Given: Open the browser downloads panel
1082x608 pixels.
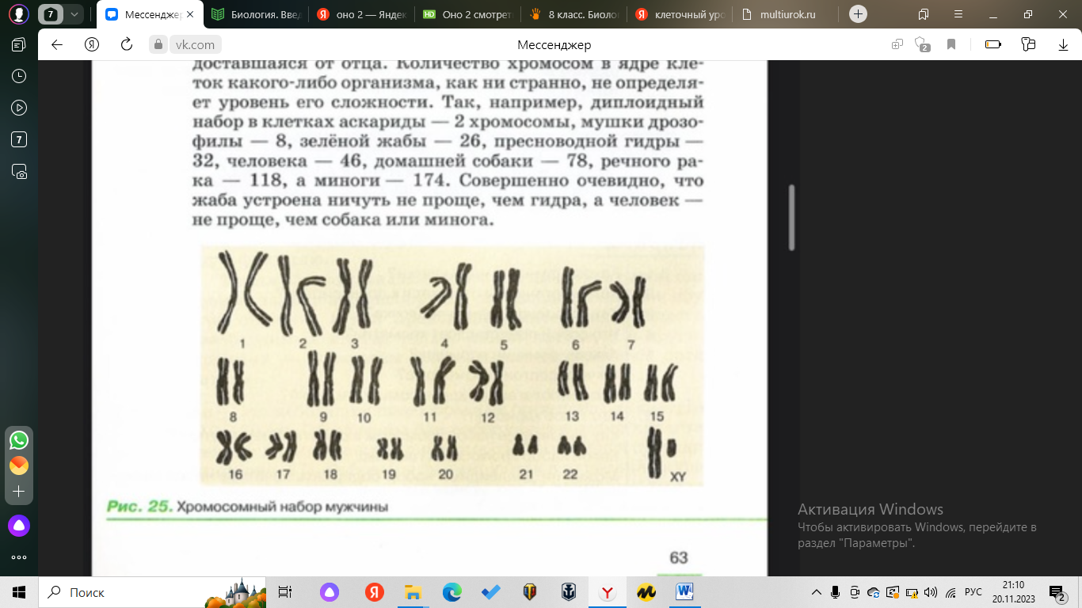Looking at the screenshot, I should tap(1064, 45).
